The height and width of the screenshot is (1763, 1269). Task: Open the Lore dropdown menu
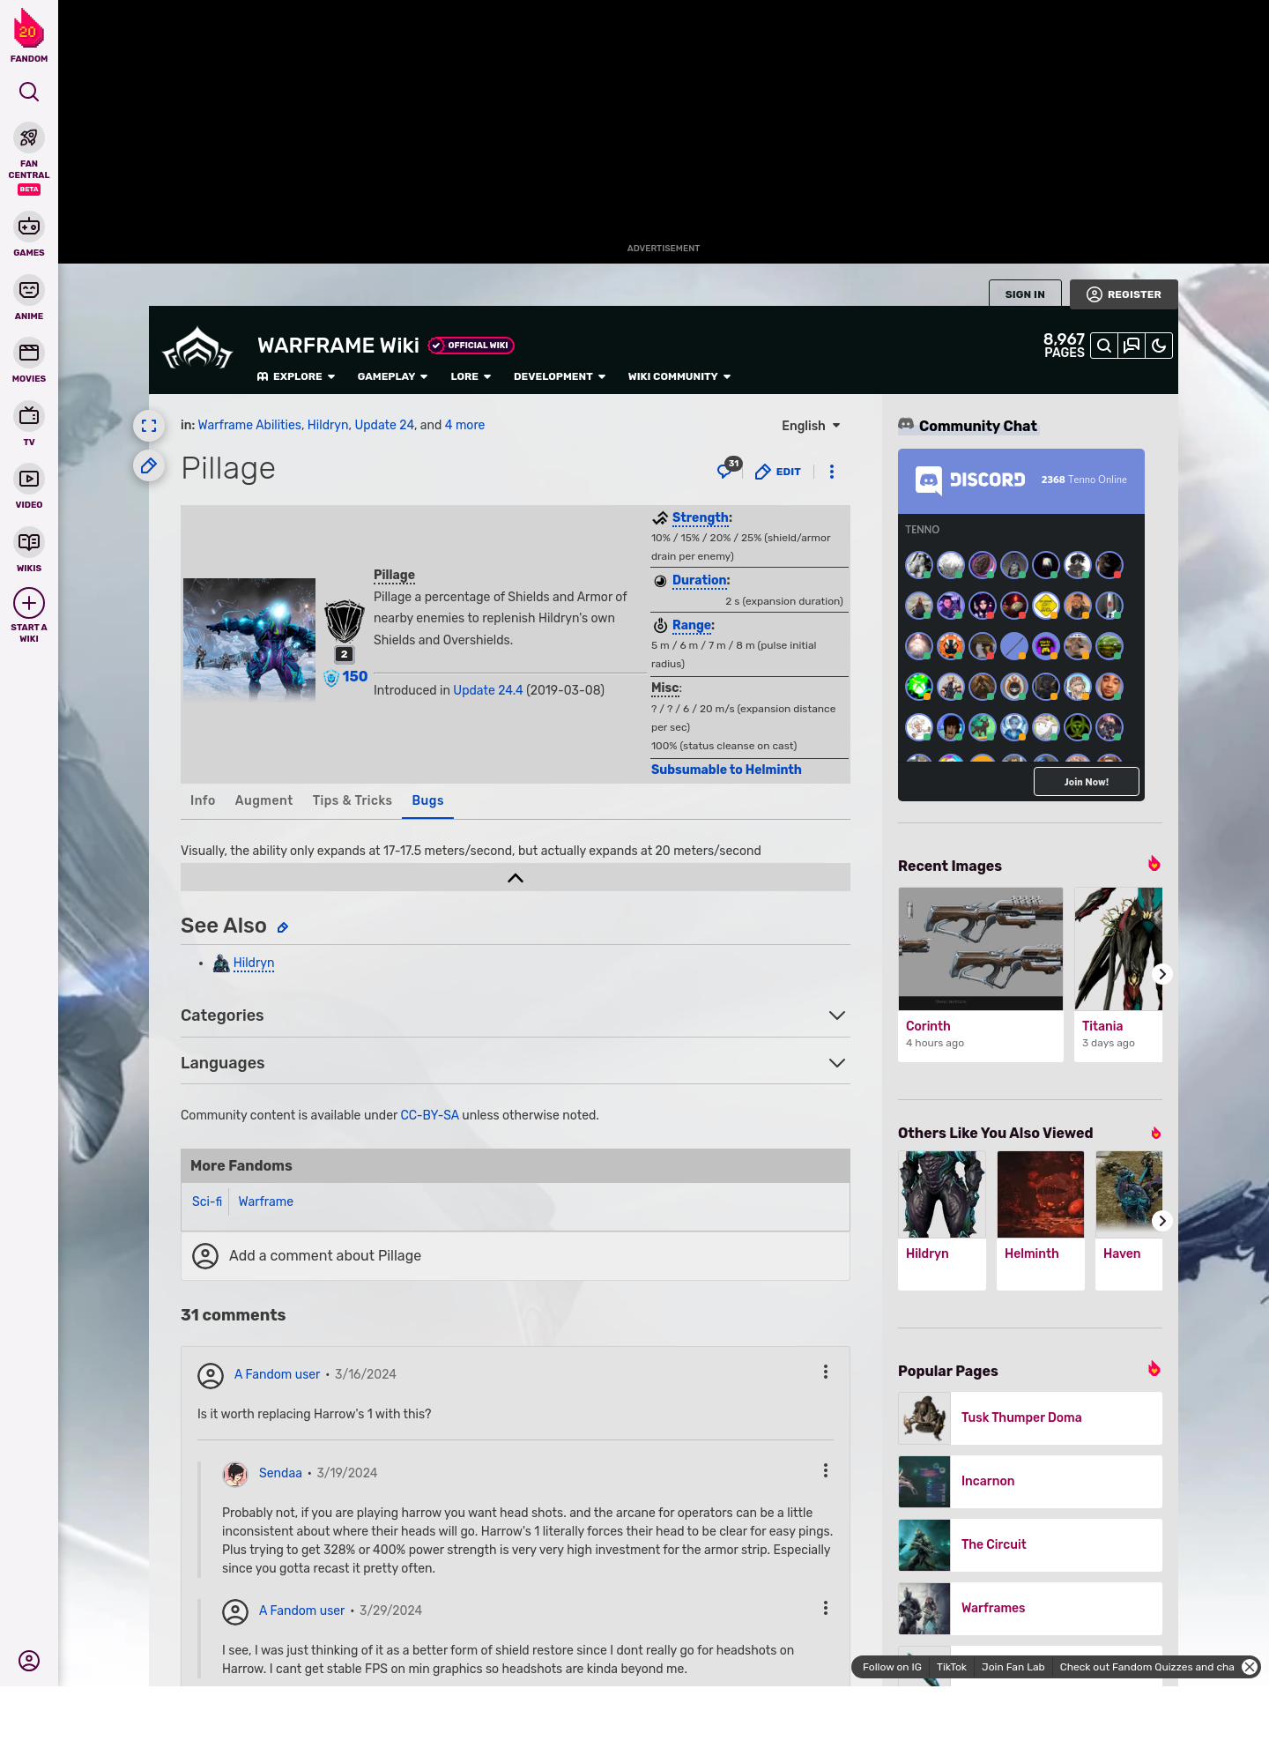point(471,376)
